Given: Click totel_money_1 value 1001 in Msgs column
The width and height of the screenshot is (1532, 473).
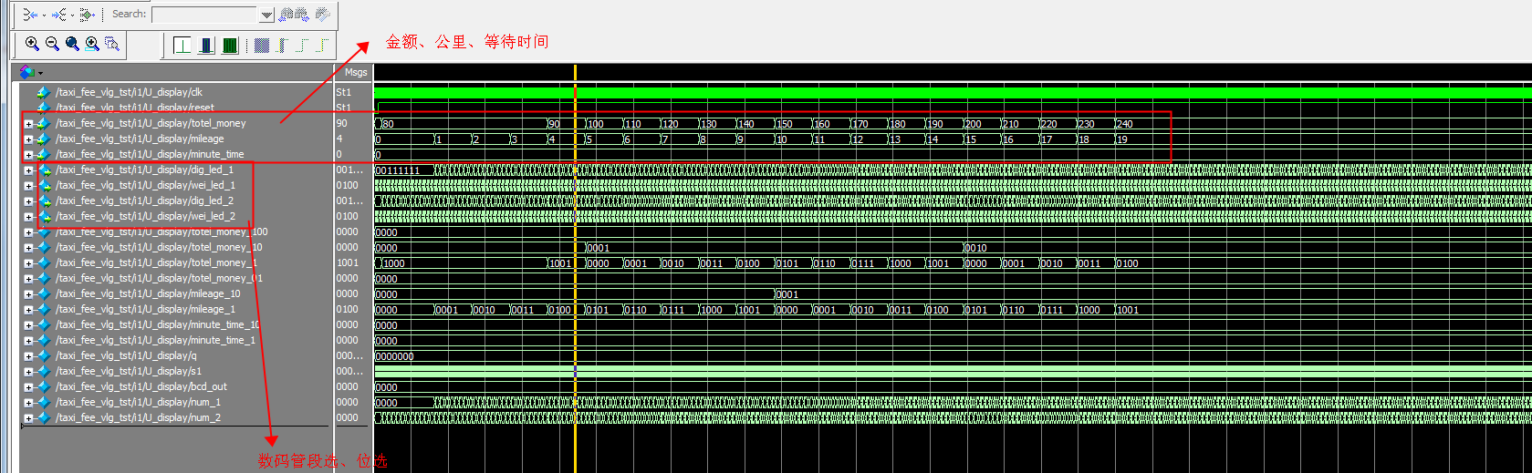Looking at the screenshot, I should pyautogui.click(x=348, y=262).
